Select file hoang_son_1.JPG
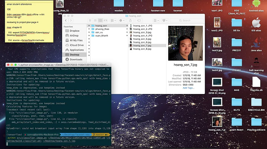This screenshot has width=267, height=149. coord(143,25)
